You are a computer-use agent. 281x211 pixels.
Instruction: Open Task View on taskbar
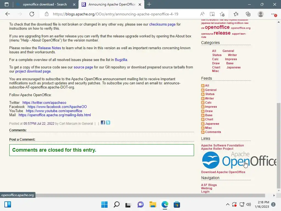point(128,205)
